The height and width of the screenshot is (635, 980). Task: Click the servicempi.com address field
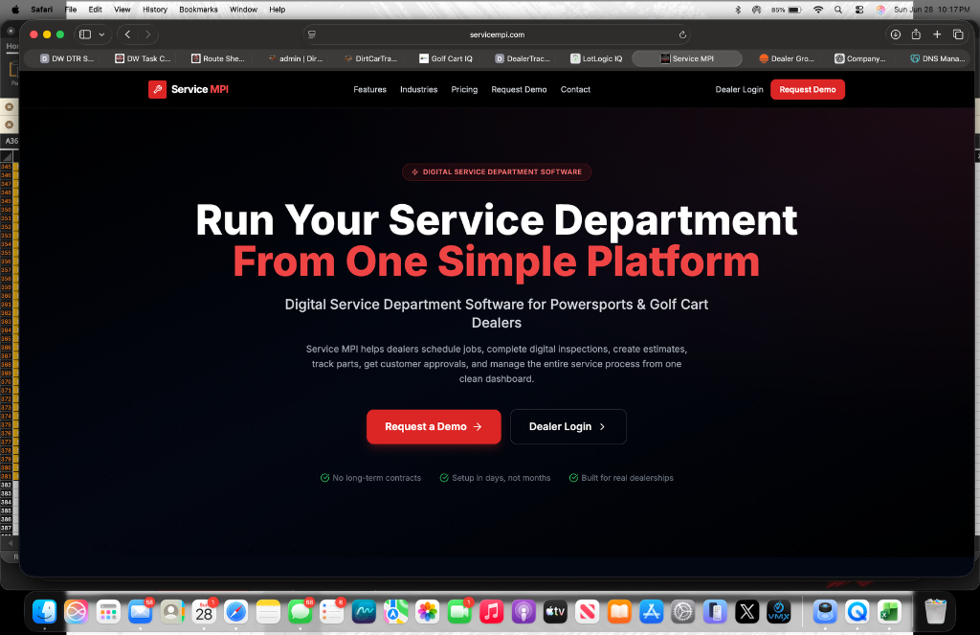[x=497, y=35]
